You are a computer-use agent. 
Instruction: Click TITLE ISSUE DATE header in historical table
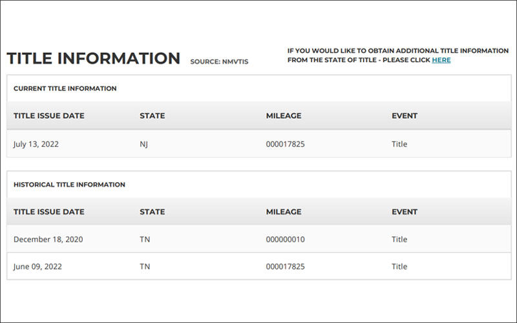pos(49,212)
